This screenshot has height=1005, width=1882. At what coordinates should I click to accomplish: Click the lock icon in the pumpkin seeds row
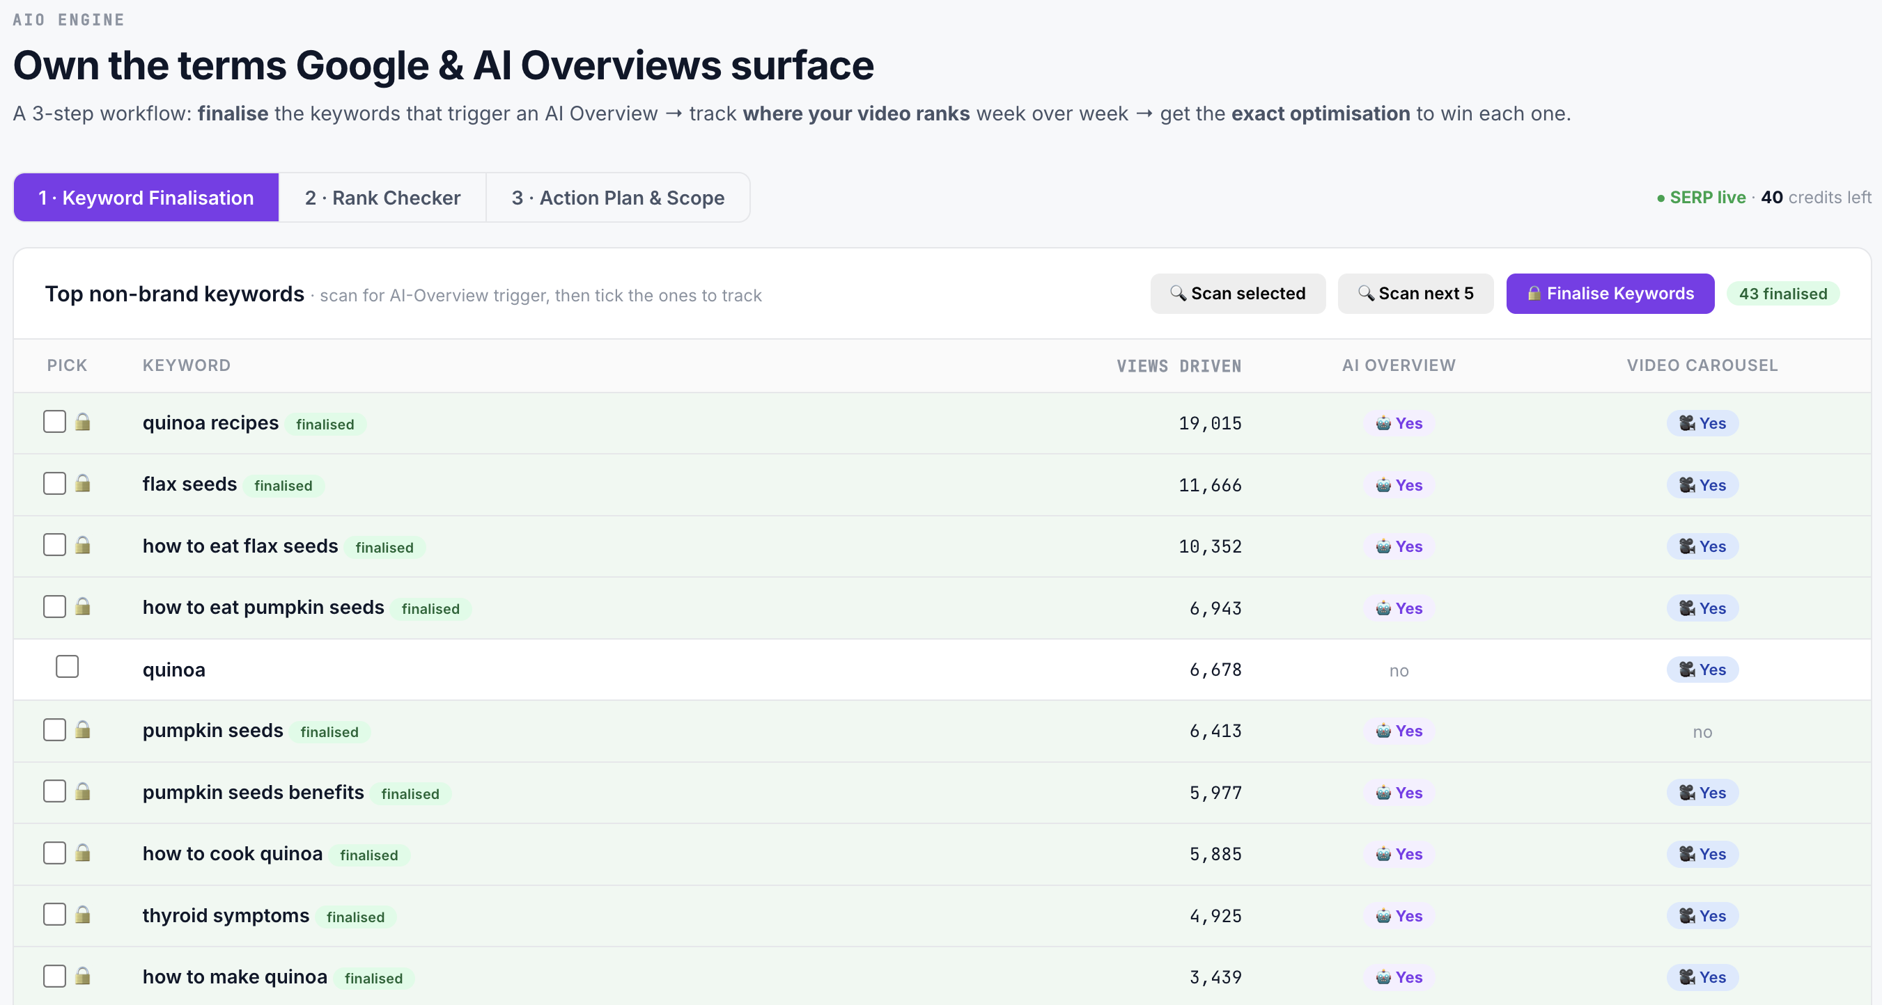83,730
